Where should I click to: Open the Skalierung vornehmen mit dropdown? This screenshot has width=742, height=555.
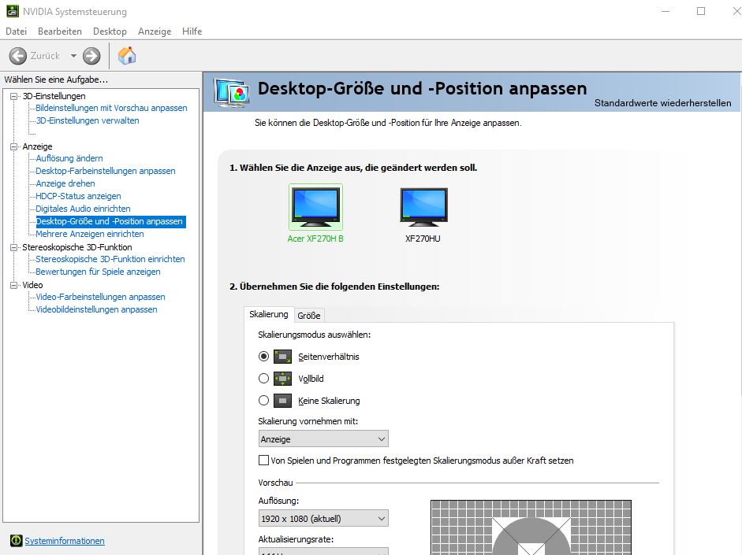coord(323,438)
